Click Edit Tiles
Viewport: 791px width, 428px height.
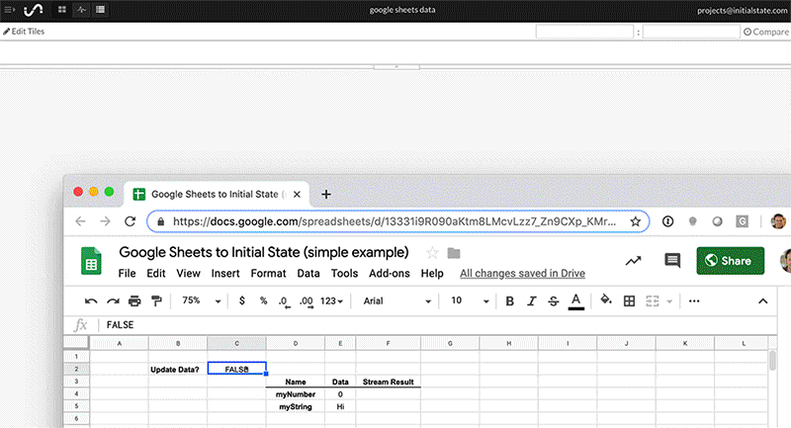[24, 32]
